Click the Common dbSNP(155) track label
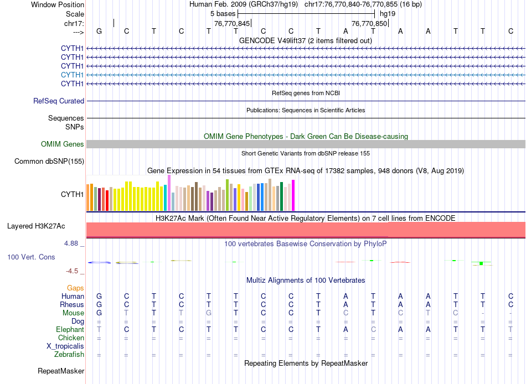This screenshot has height=384, width=526. click(49, 162)
